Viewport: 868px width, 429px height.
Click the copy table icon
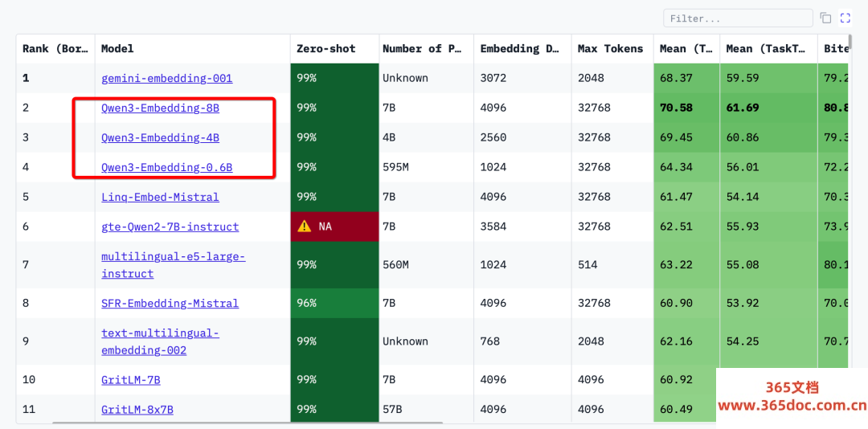tap(825, 18)
